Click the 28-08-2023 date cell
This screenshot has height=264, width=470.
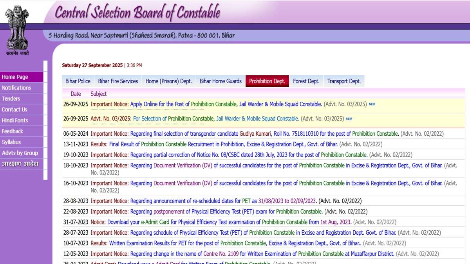click(x=76, y=201)
